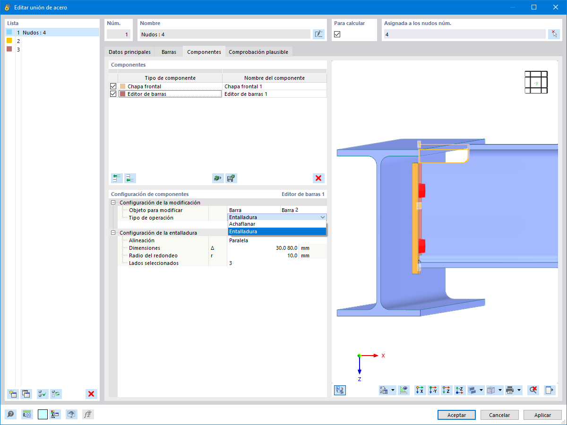567x425 pixels.
Task: Click move component down icon
Action: [130, 178]
